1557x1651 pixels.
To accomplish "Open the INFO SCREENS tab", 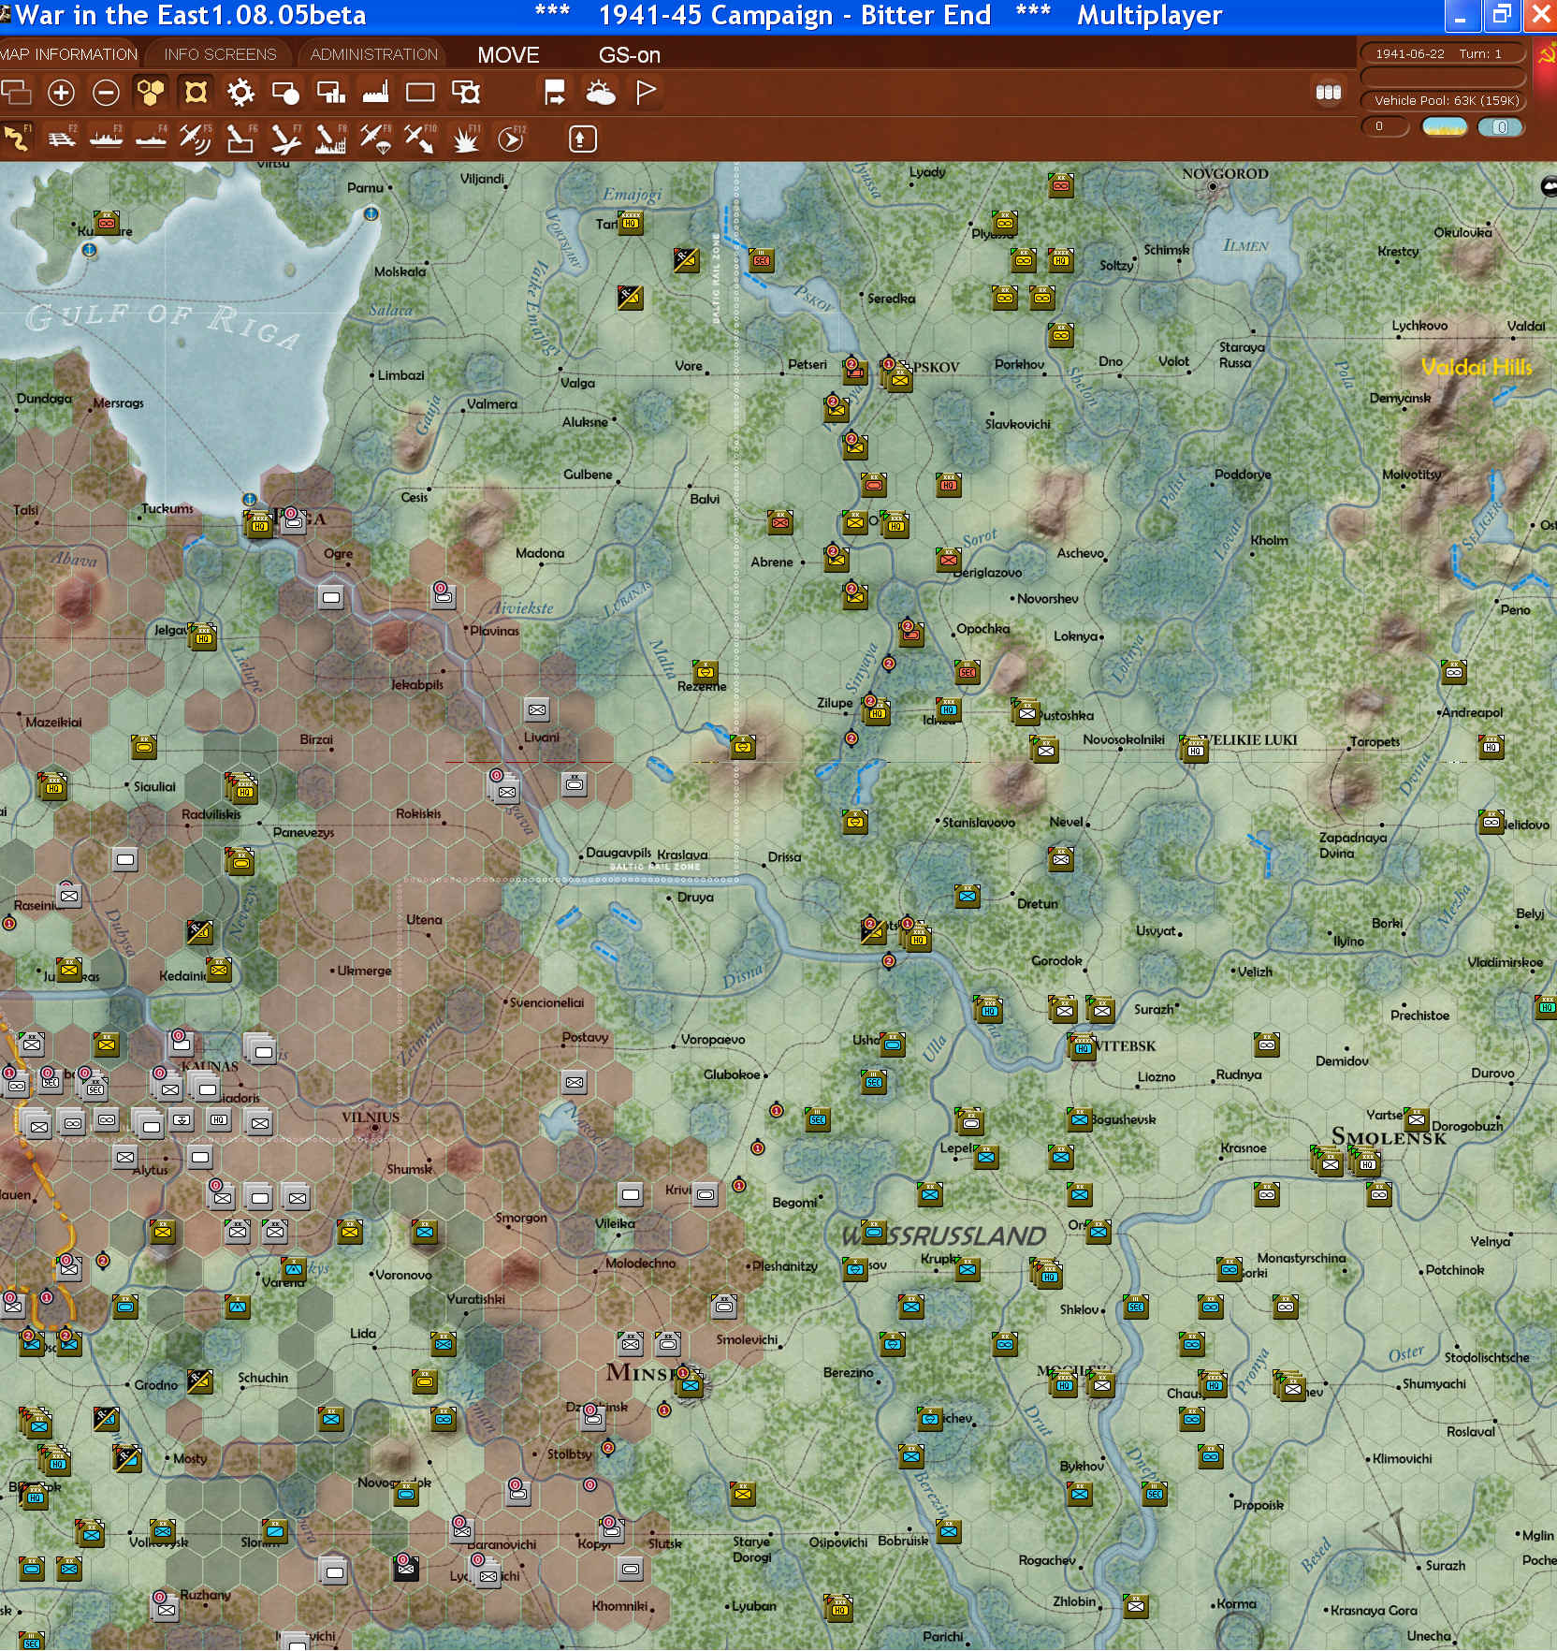I will 220,54.
